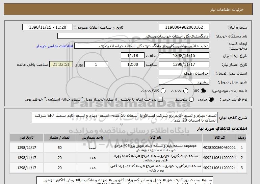Image resolution: width=260 pixels, height=184 pixels.
Task: Click the ردیف column header
Action: [x=242, y=138]
